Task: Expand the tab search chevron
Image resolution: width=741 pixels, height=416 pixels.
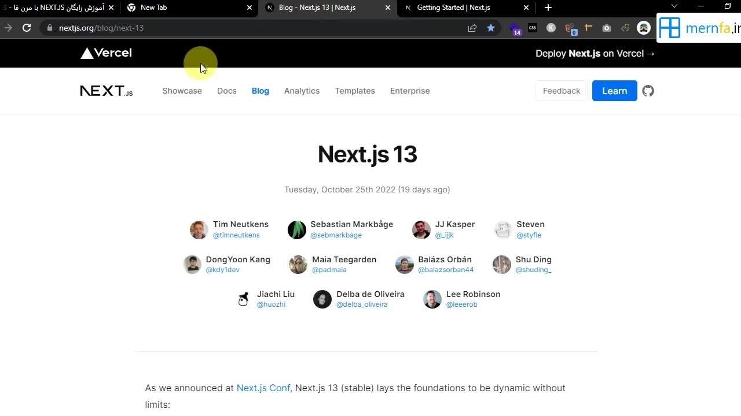Action: [674, 6]
